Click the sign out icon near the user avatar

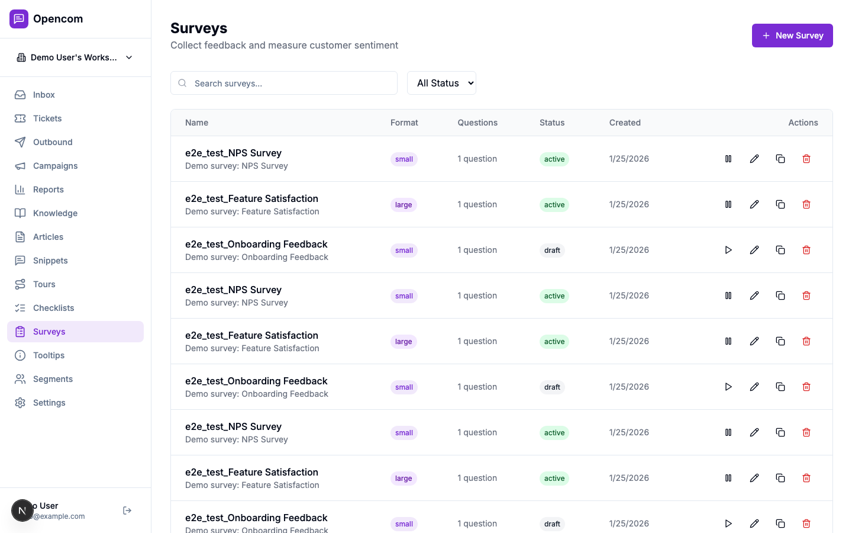click(x=127, y=510)
